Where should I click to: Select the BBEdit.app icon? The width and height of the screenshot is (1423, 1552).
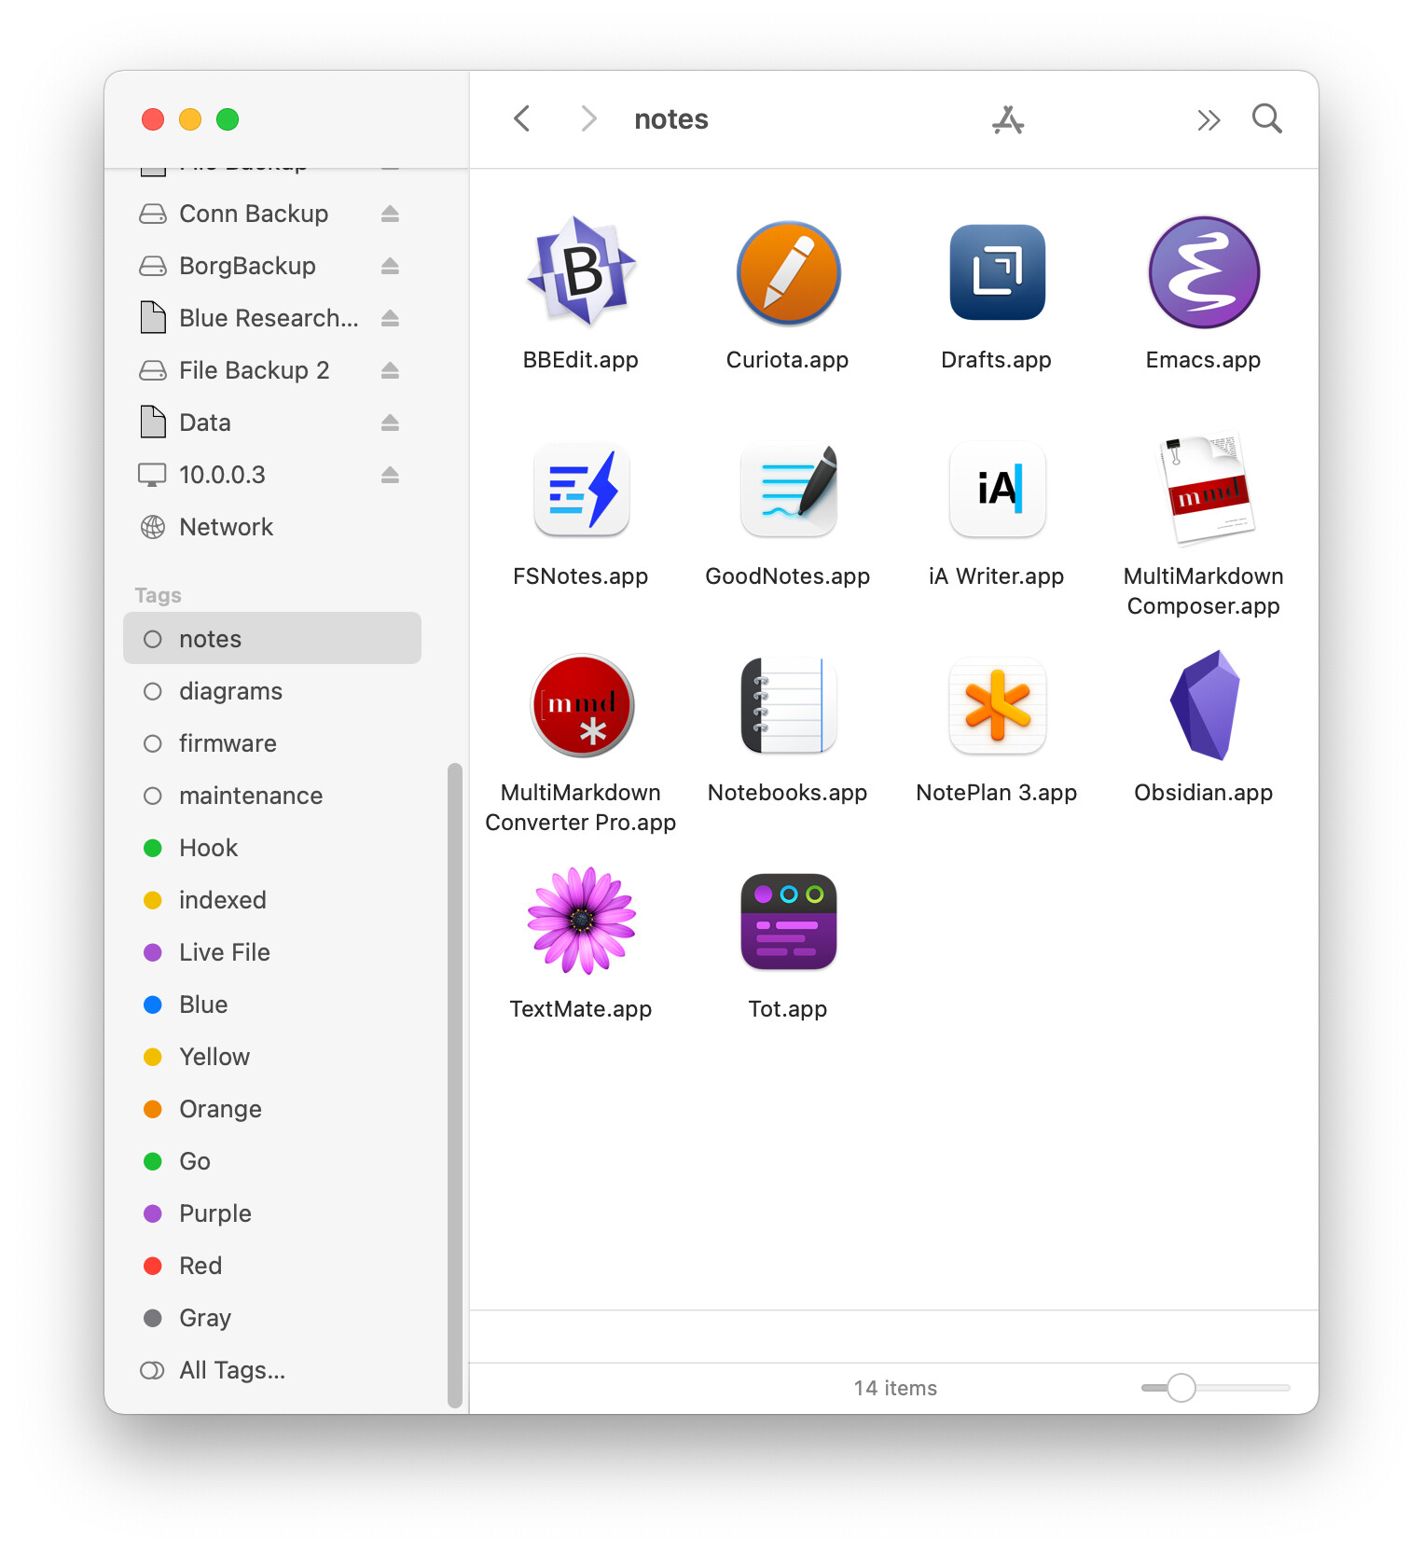coord(581,271)
